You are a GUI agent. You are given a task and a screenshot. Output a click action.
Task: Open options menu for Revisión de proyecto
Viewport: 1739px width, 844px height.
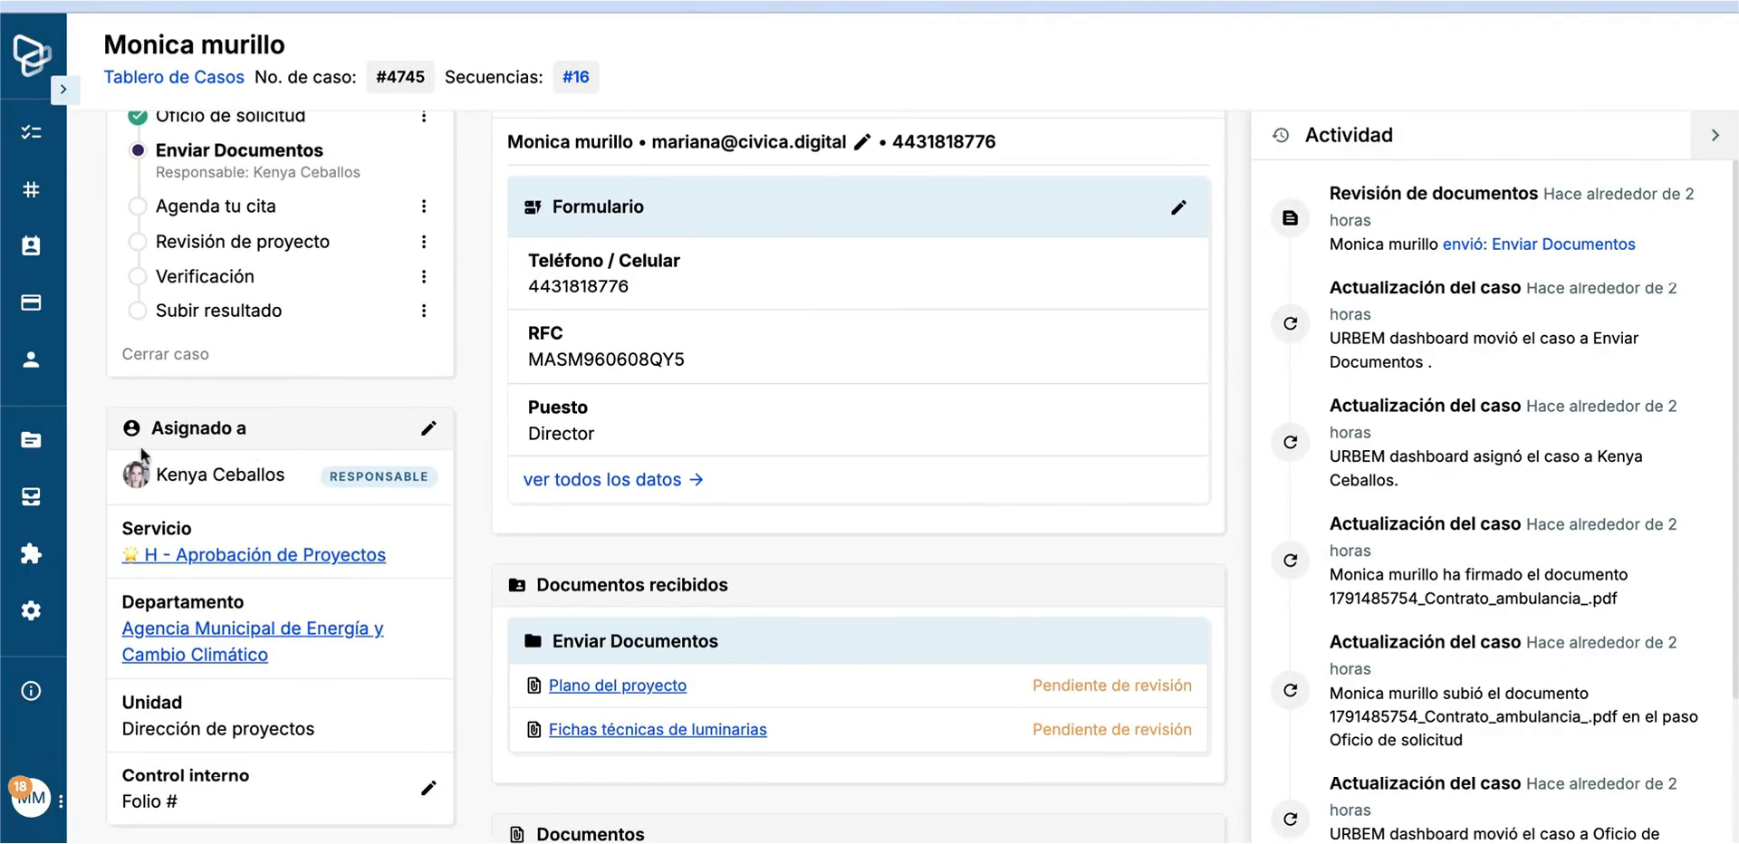(x=424, y=242)
